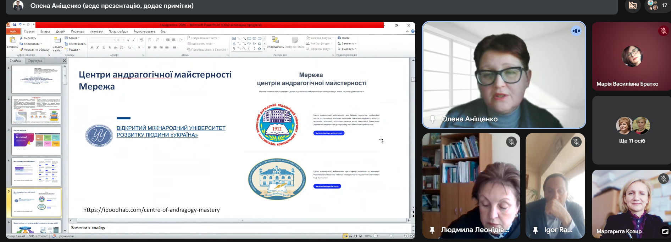This screenshot has height=242, width=671.
Task: Click the Find (Найти) binoculars icon
Action: (x=339, y=38)
